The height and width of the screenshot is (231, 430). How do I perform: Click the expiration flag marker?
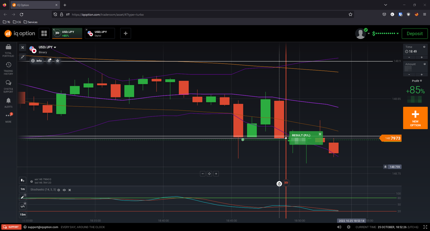[286, 183]
